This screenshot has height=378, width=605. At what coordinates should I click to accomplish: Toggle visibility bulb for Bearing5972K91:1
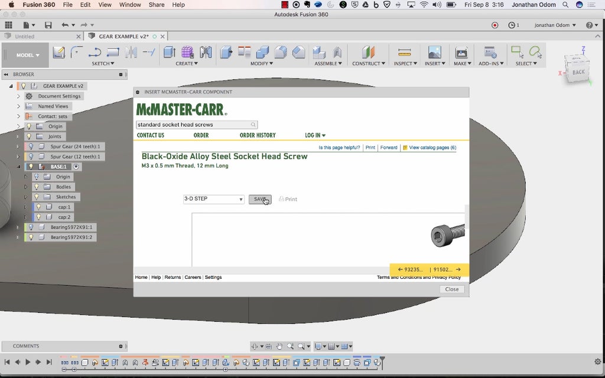[x=31, y=227]
